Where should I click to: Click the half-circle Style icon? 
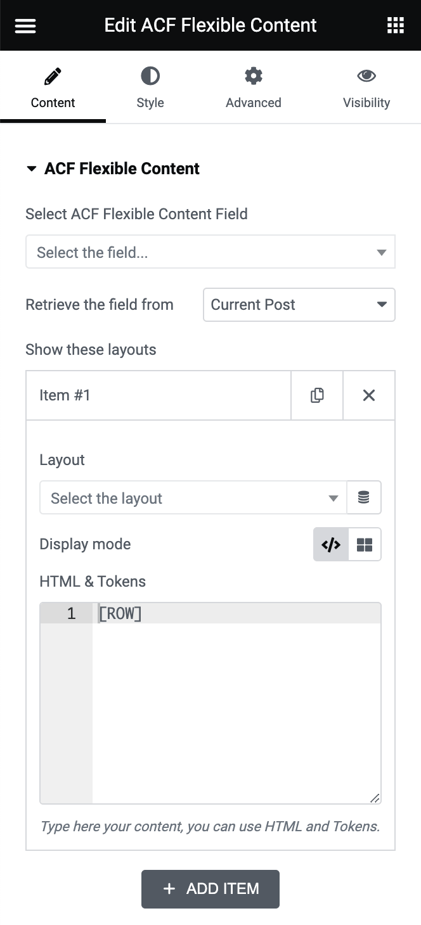150,75
